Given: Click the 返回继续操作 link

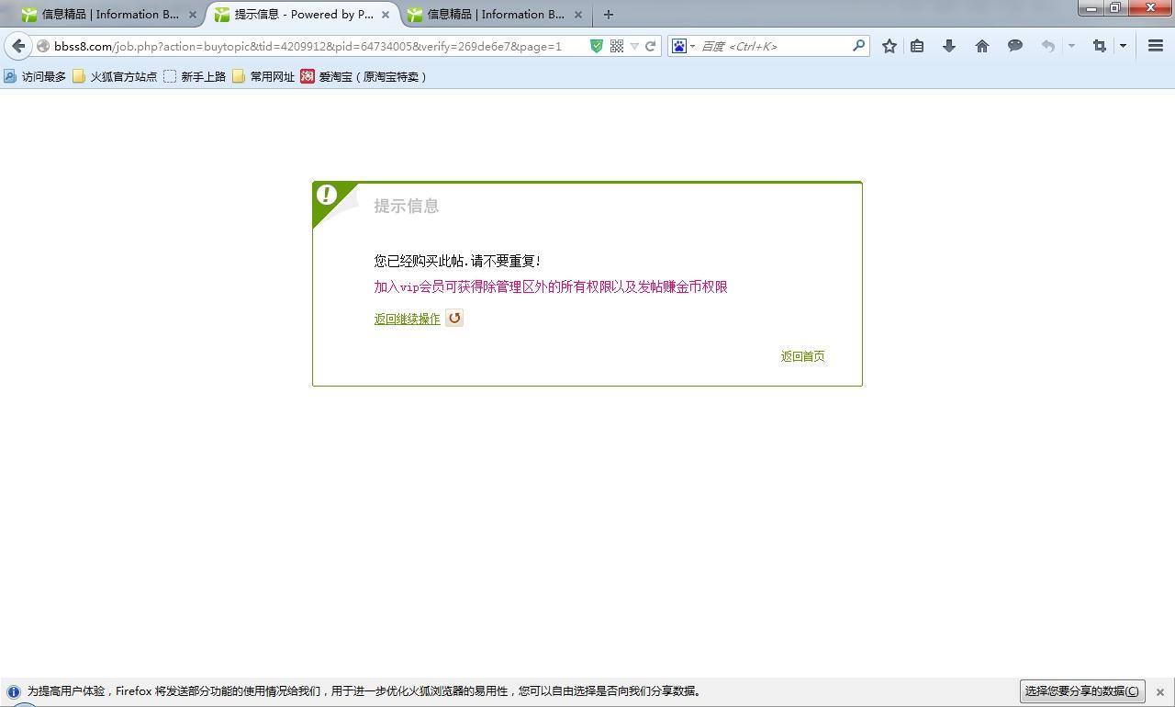Looking at the screenshot, I should tap(407, 319).
